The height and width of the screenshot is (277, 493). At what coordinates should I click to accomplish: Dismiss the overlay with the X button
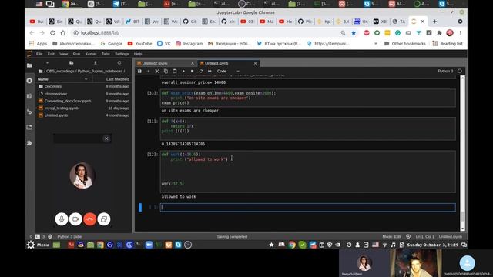106,138
